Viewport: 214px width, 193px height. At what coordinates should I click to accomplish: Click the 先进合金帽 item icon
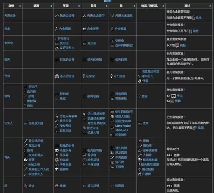coord(57,16)
